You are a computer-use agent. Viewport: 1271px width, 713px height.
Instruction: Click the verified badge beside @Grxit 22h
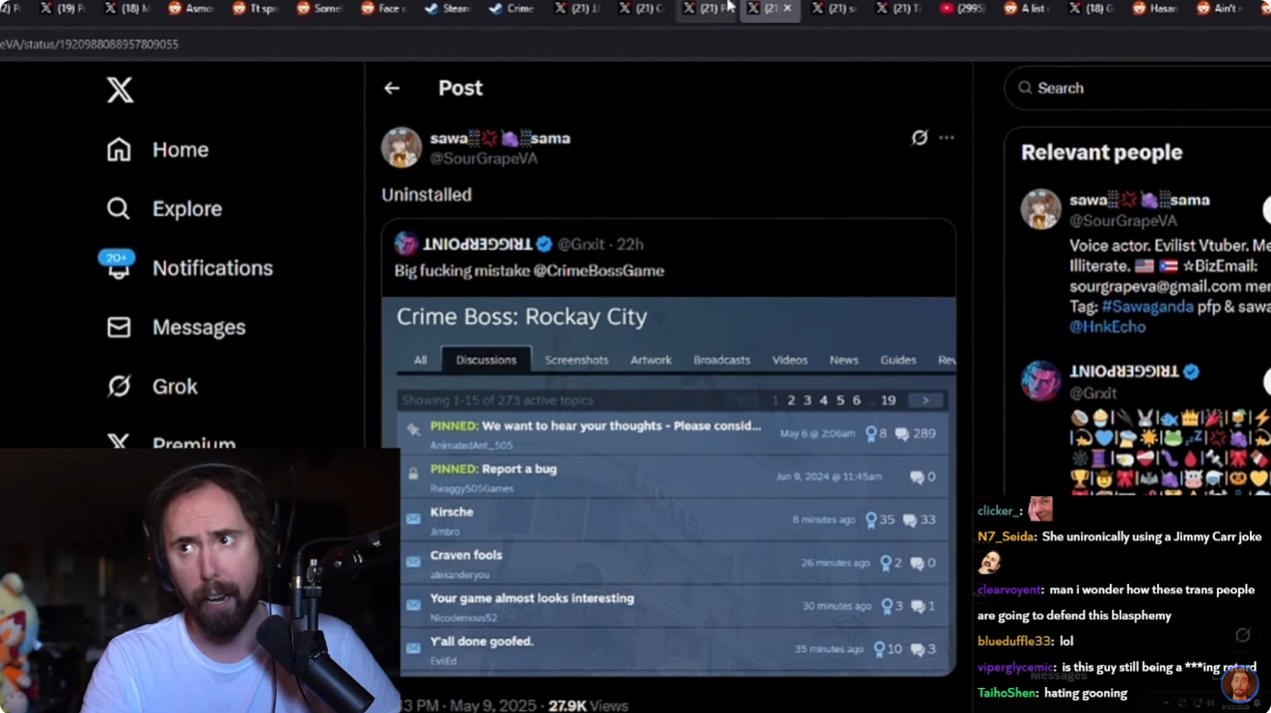point(544,244)
